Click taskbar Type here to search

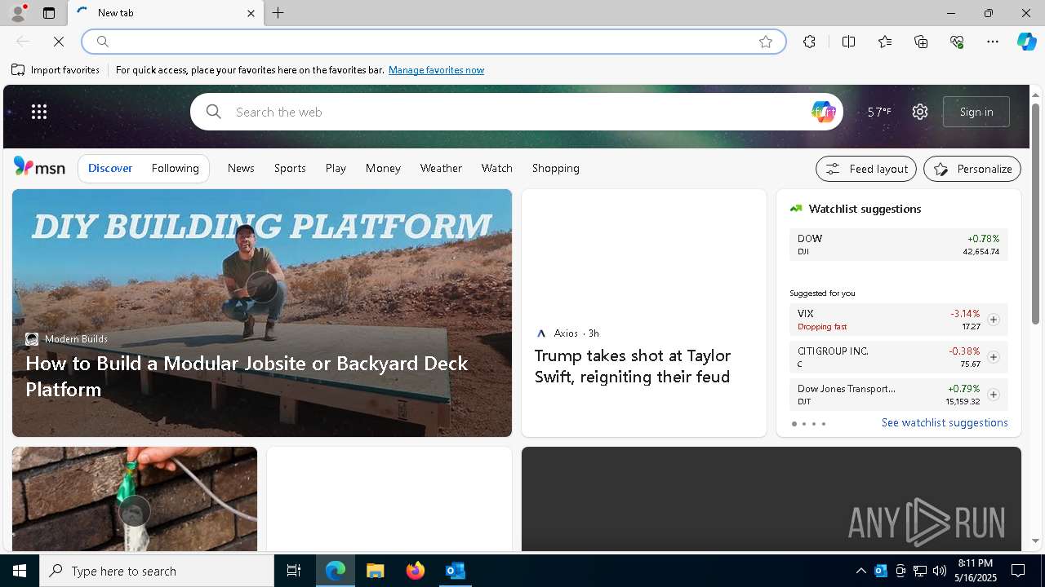click(x=157, y=571)
